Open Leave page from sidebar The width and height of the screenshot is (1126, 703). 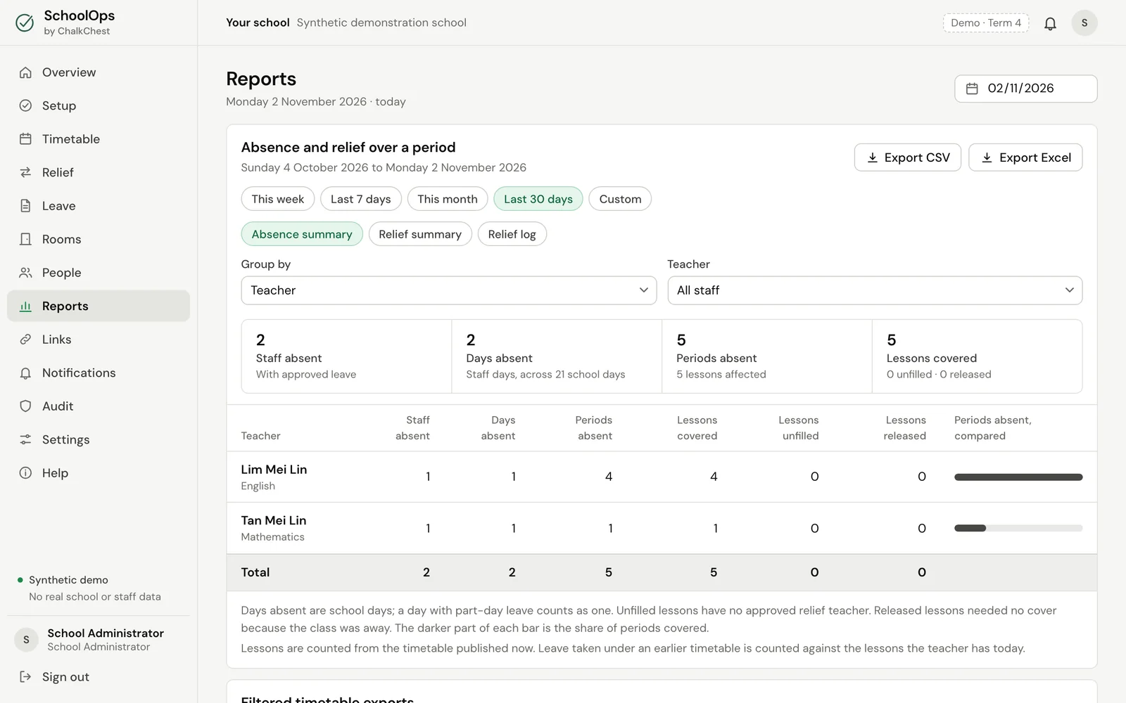(x=99, y=206)
